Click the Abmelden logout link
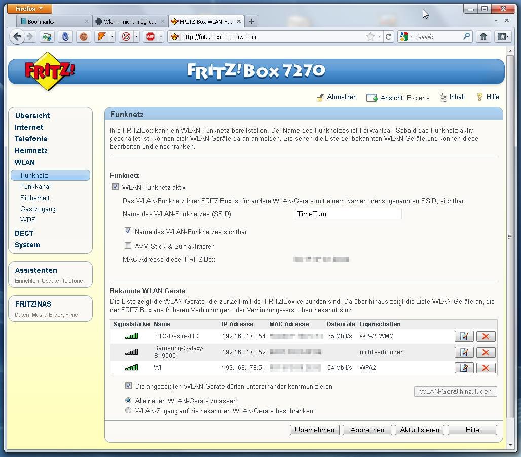The image size is (521, 457). click(x=337, y=97)
